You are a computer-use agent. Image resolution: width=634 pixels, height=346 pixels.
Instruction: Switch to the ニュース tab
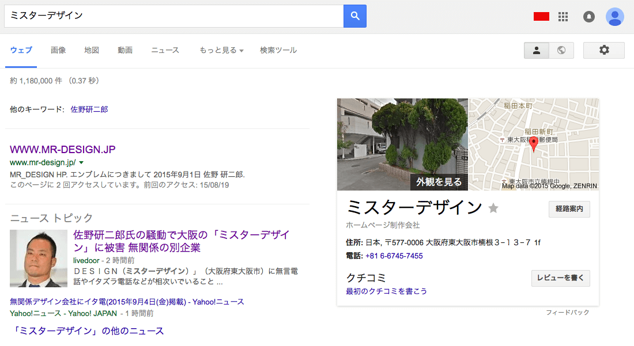coord(165,50)
